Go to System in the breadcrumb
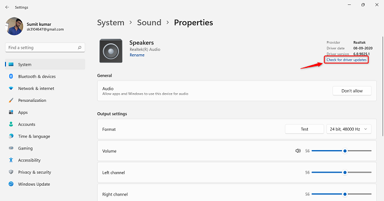The image size is (384, 201). [x=111, y=22]
